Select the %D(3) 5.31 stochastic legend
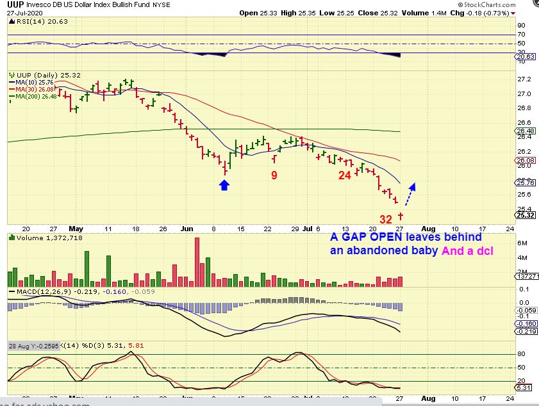539x406 pixels. point(101,346)
